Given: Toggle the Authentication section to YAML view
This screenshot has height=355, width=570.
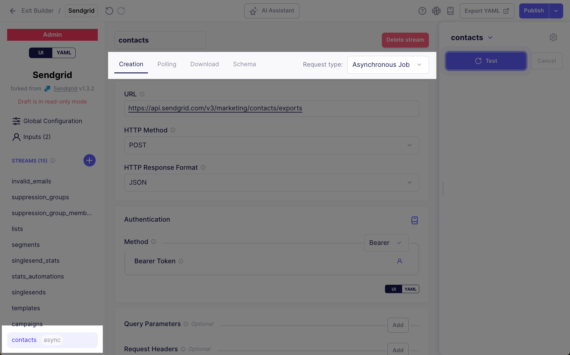Looking at the screenshot, I should (x=410, y=289).
